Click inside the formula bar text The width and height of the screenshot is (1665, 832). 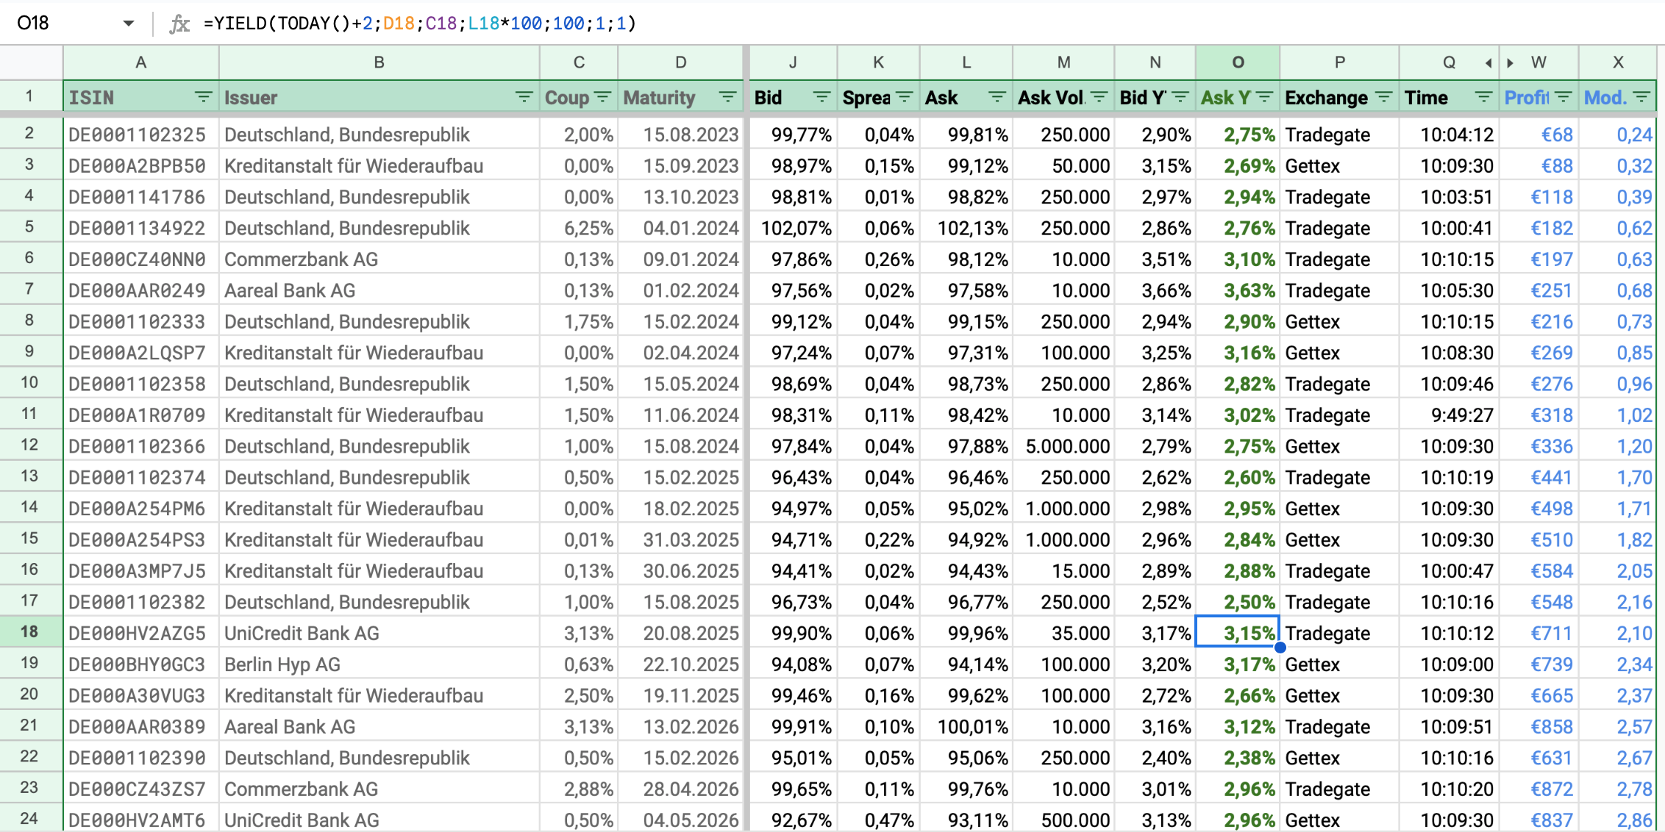click(x=419, y=24)
